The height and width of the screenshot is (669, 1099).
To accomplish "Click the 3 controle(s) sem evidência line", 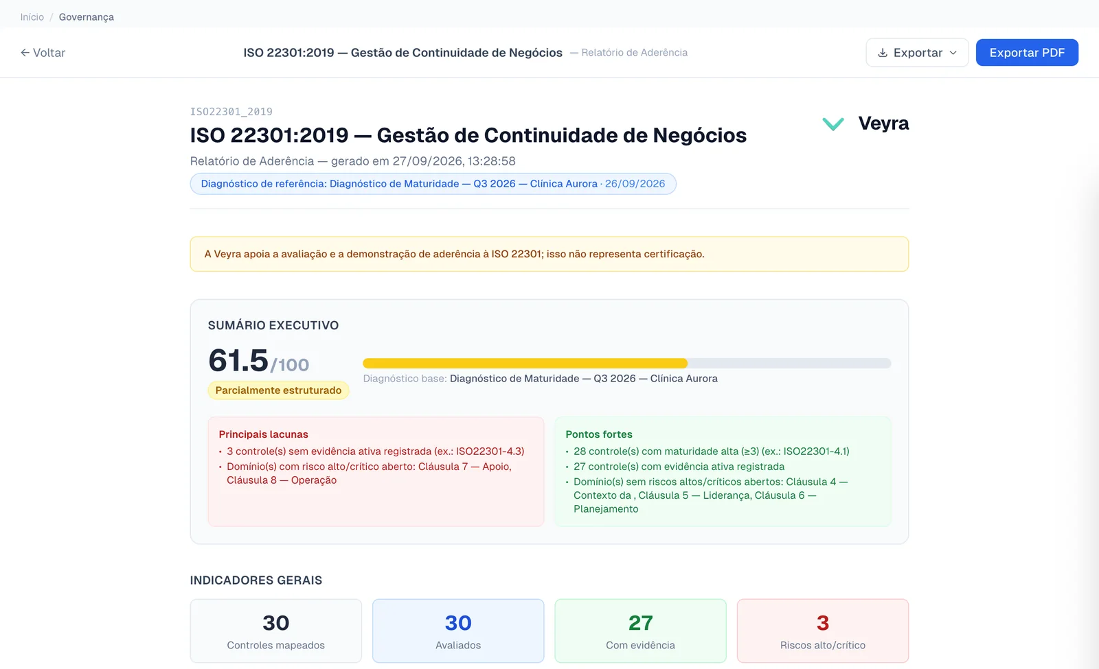I will (375, 451).
